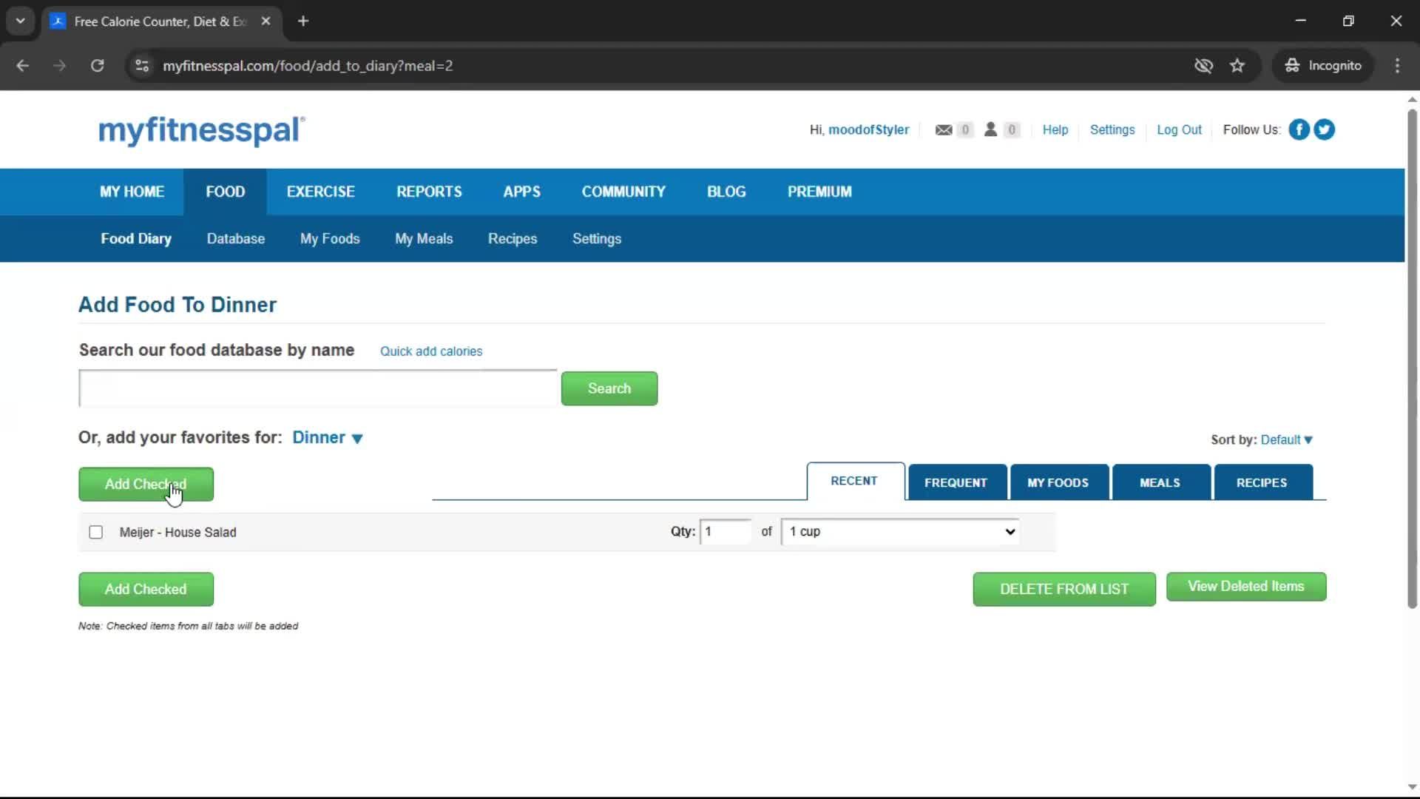Click the scrollbar down arrow
The height and width of the screenshot is (799, 1420).
point(1412,787)
